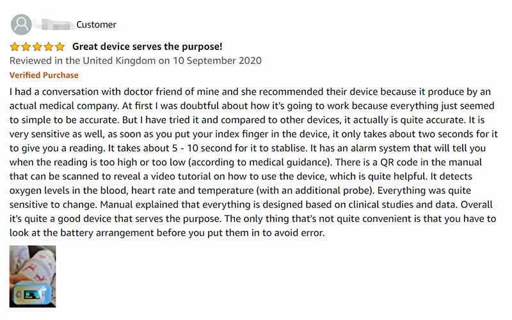Open the attached oximeter photo thumbnail
This screenshot has height=320, width=512.
coord(33,276)
